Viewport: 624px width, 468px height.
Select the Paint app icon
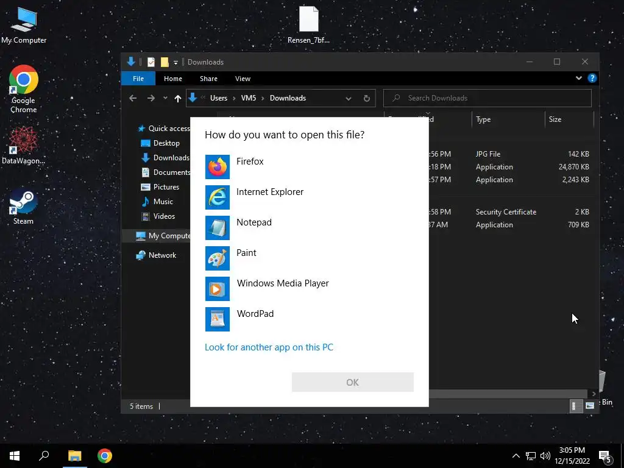pos(218,258)
